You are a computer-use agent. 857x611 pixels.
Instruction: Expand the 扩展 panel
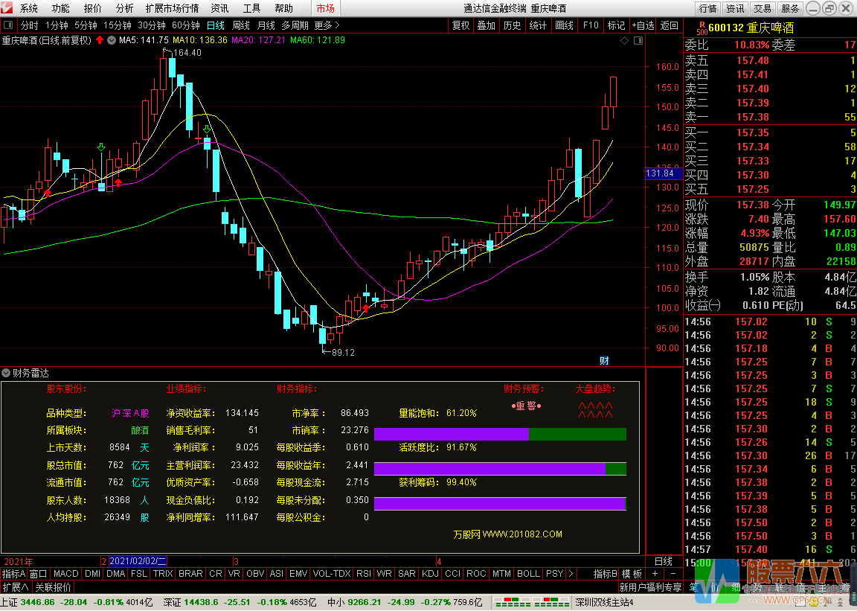[x=16, y=587]
